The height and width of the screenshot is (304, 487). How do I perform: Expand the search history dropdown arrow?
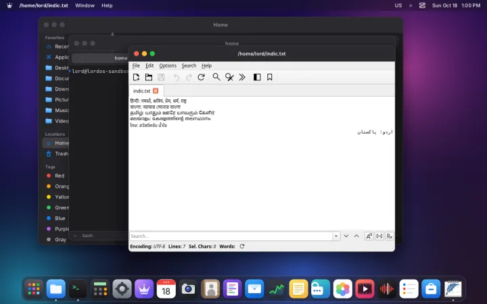[x=336, y=236]
